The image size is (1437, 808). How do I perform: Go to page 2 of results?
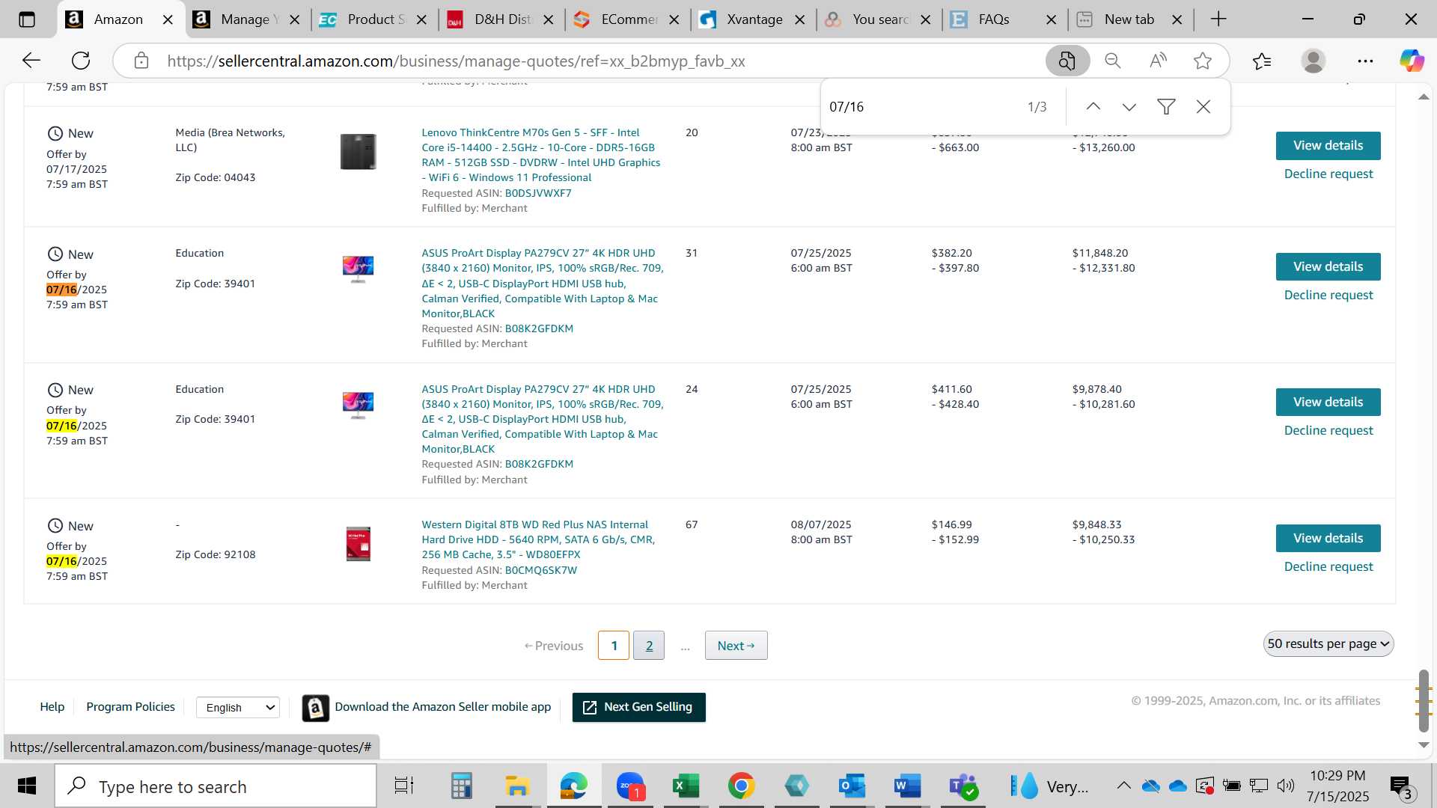point(649,645)
